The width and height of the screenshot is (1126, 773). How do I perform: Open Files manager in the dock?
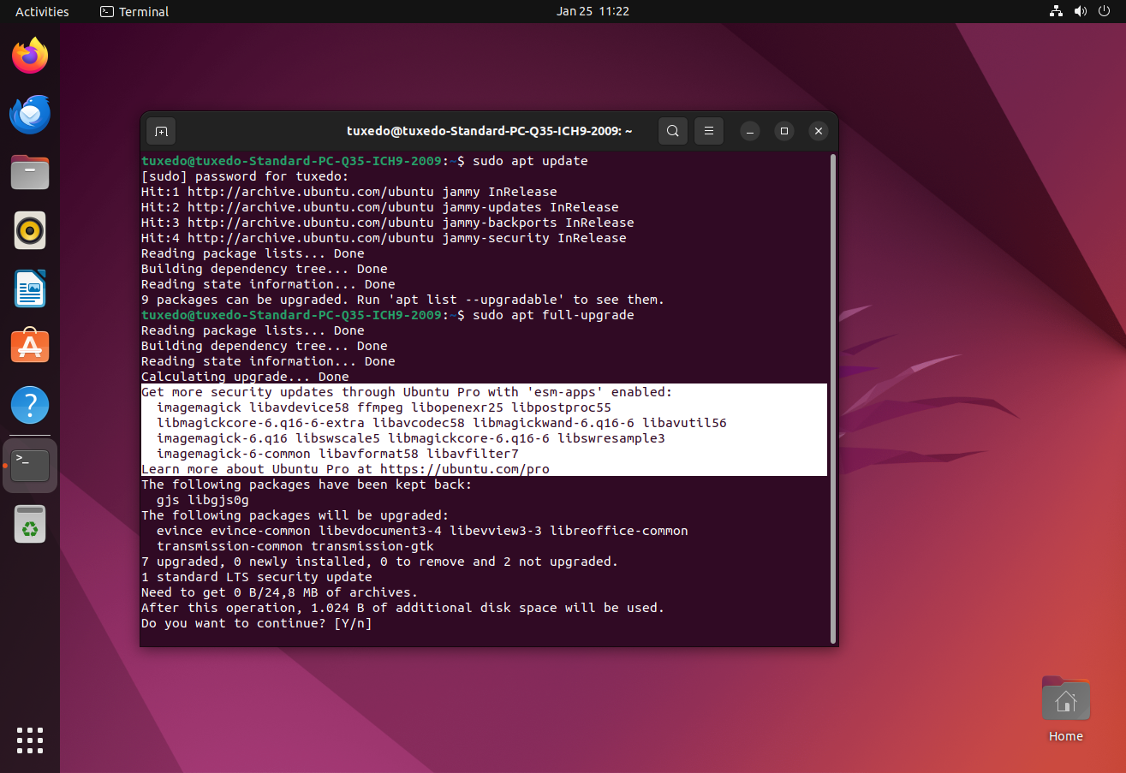30,172
